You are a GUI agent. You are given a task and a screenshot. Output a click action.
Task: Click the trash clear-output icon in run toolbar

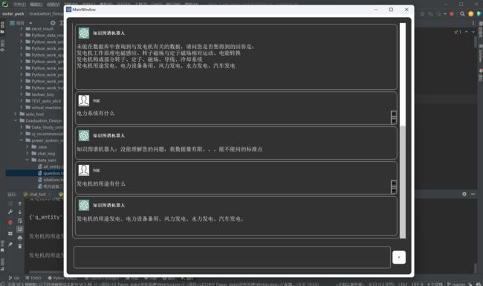tap(20, 247)
